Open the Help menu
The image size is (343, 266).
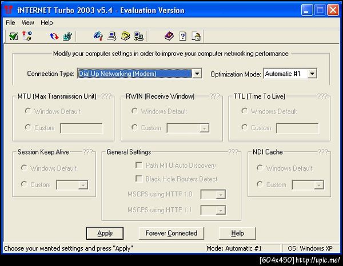[x=47, y=22]
